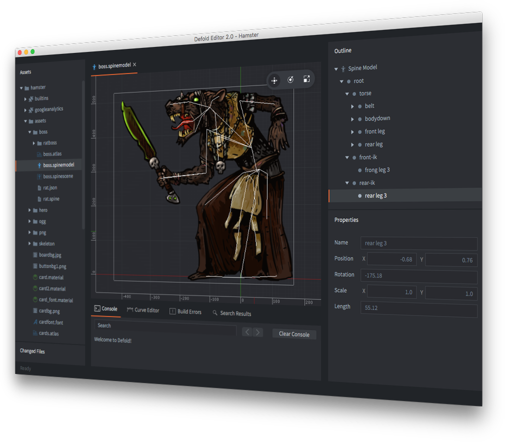This screenshot has height=442, width=505.
Task: Clear the console output
Action: click(294, 334)
